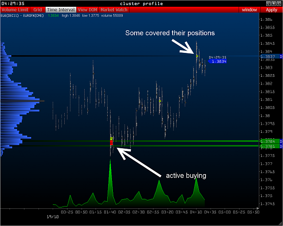The width and height of the screenshot is (283, 226).
Task: Click the 1.3765 price axis label
Action: [268, 172]
